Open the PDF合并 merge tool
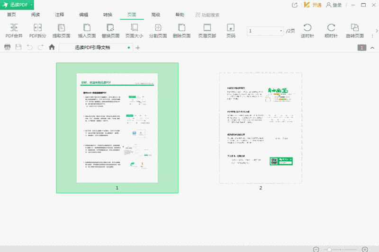Screen dimensions: 379x252 pyautogui.click(x=14, y=31)
